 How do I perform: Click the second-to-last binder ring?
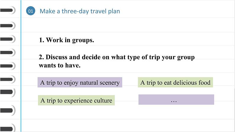8,110
